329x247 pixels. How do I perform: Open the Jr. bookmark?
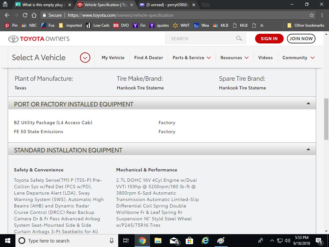pos(258,25)
